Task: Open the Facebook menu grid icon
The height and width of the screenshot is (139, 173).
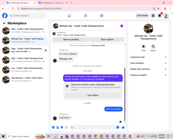Action: point(153,16)
